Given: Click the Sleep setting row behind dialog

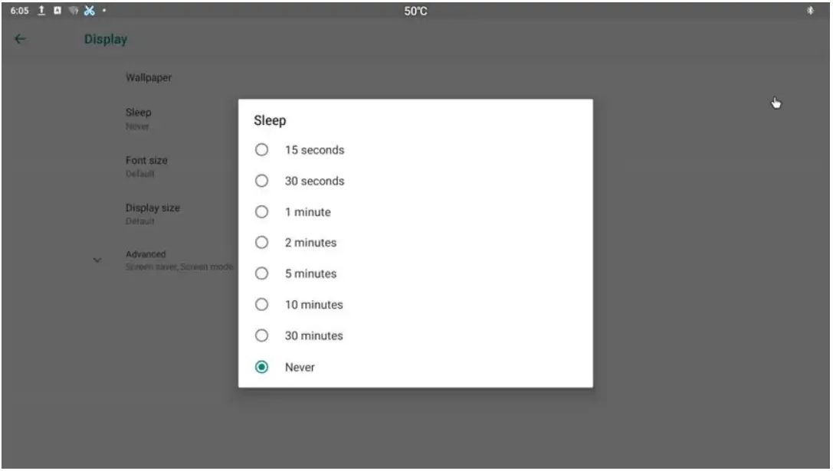Looking at the screenshot, I should coord(139,118).
